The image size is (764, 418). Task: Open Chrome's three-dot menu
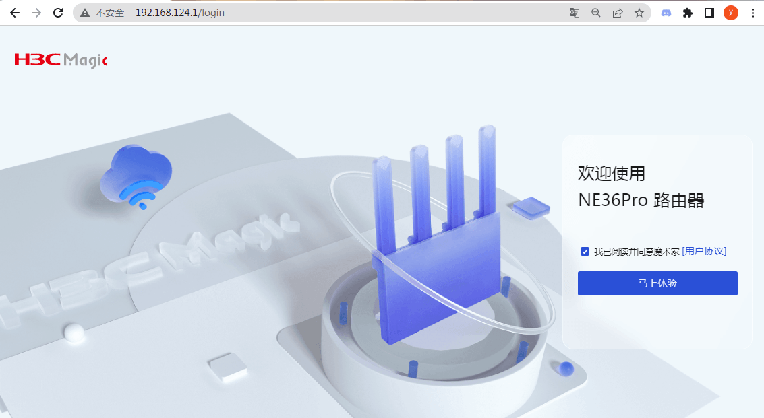click(x=753, y=13)
